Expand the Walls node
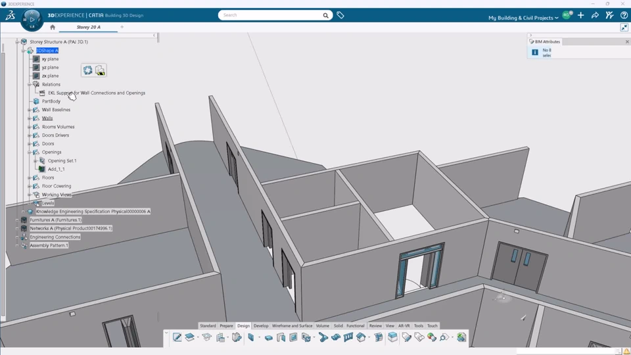The width and height of the screenshot is (631, 355). (x=30, y=118)
